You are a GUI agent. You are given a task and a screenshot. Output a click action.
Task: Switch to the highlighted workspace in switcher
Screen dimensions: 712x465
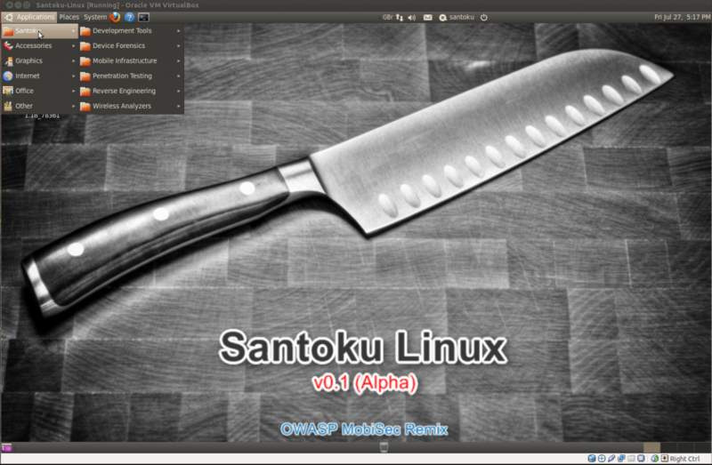point(652,447)
